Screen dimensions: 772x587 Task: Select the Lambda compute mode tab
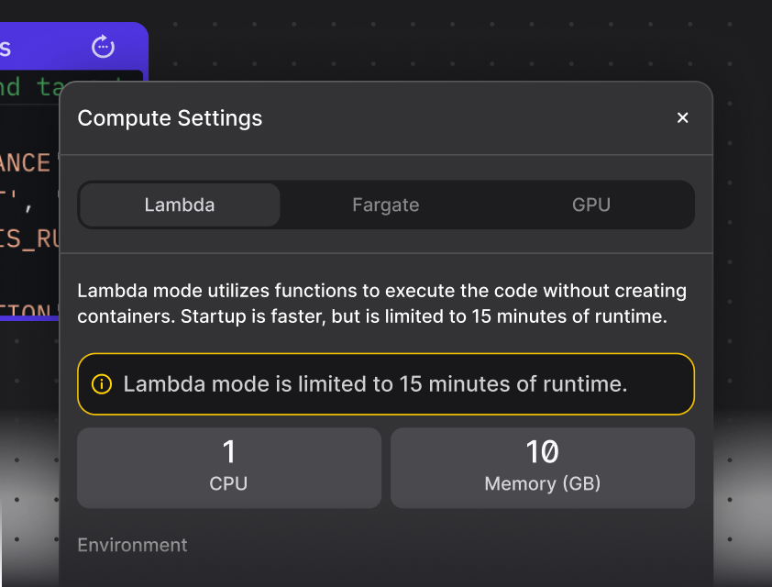(x=180, y=205)
